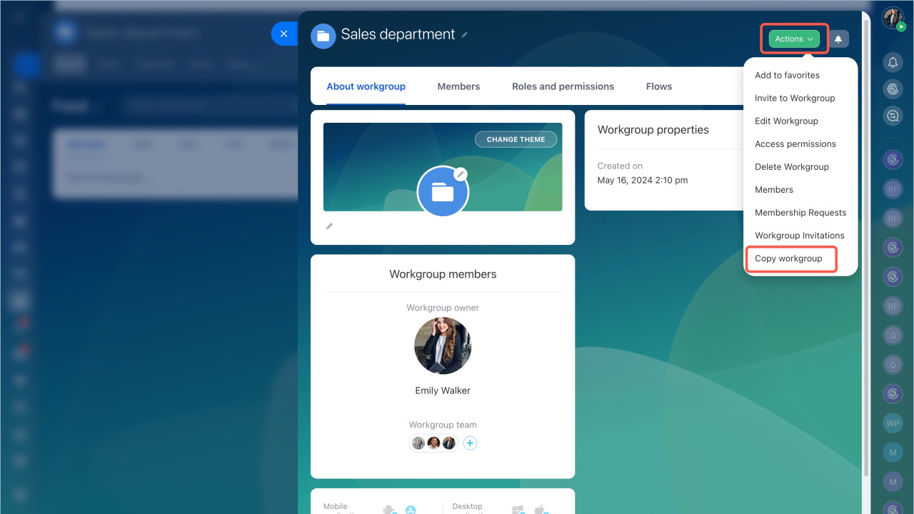Click the Windows icon for desktop application

click(x=518, y=510)
